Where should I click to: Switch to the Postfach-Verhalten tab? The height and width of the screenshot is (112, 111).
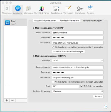(x=69, y=20)
